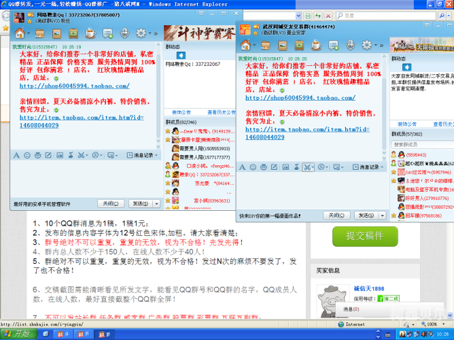Open shop60045994 taobao link in 武汉同城 window
The image size is (454, 340).
pyautogui.click(x=300, y=98)
